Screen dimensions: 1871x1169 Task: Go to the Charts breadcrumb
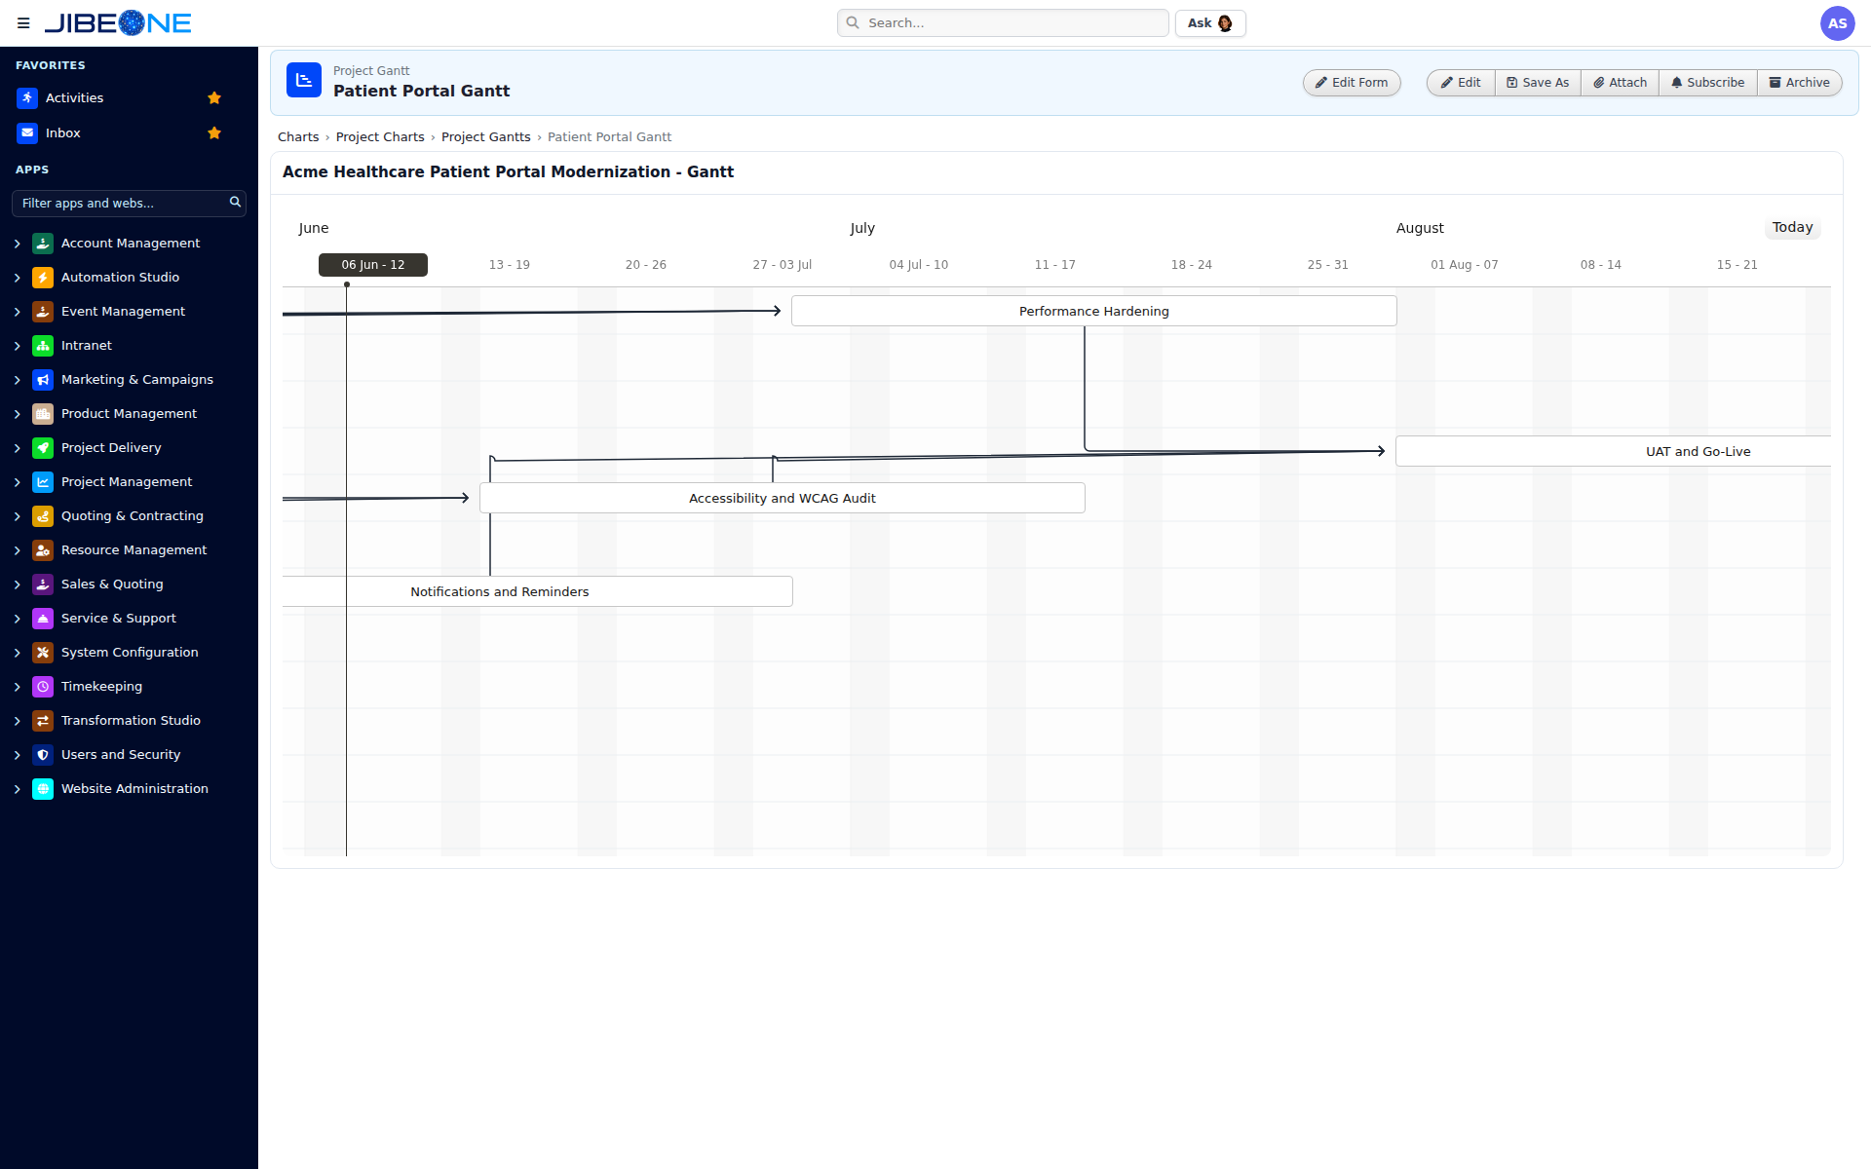[x=298, y=137]
